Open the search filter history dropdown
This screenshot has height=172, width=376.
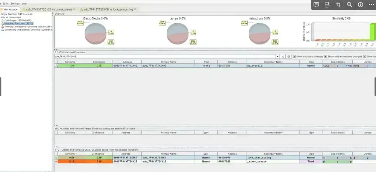coord(277,56)
